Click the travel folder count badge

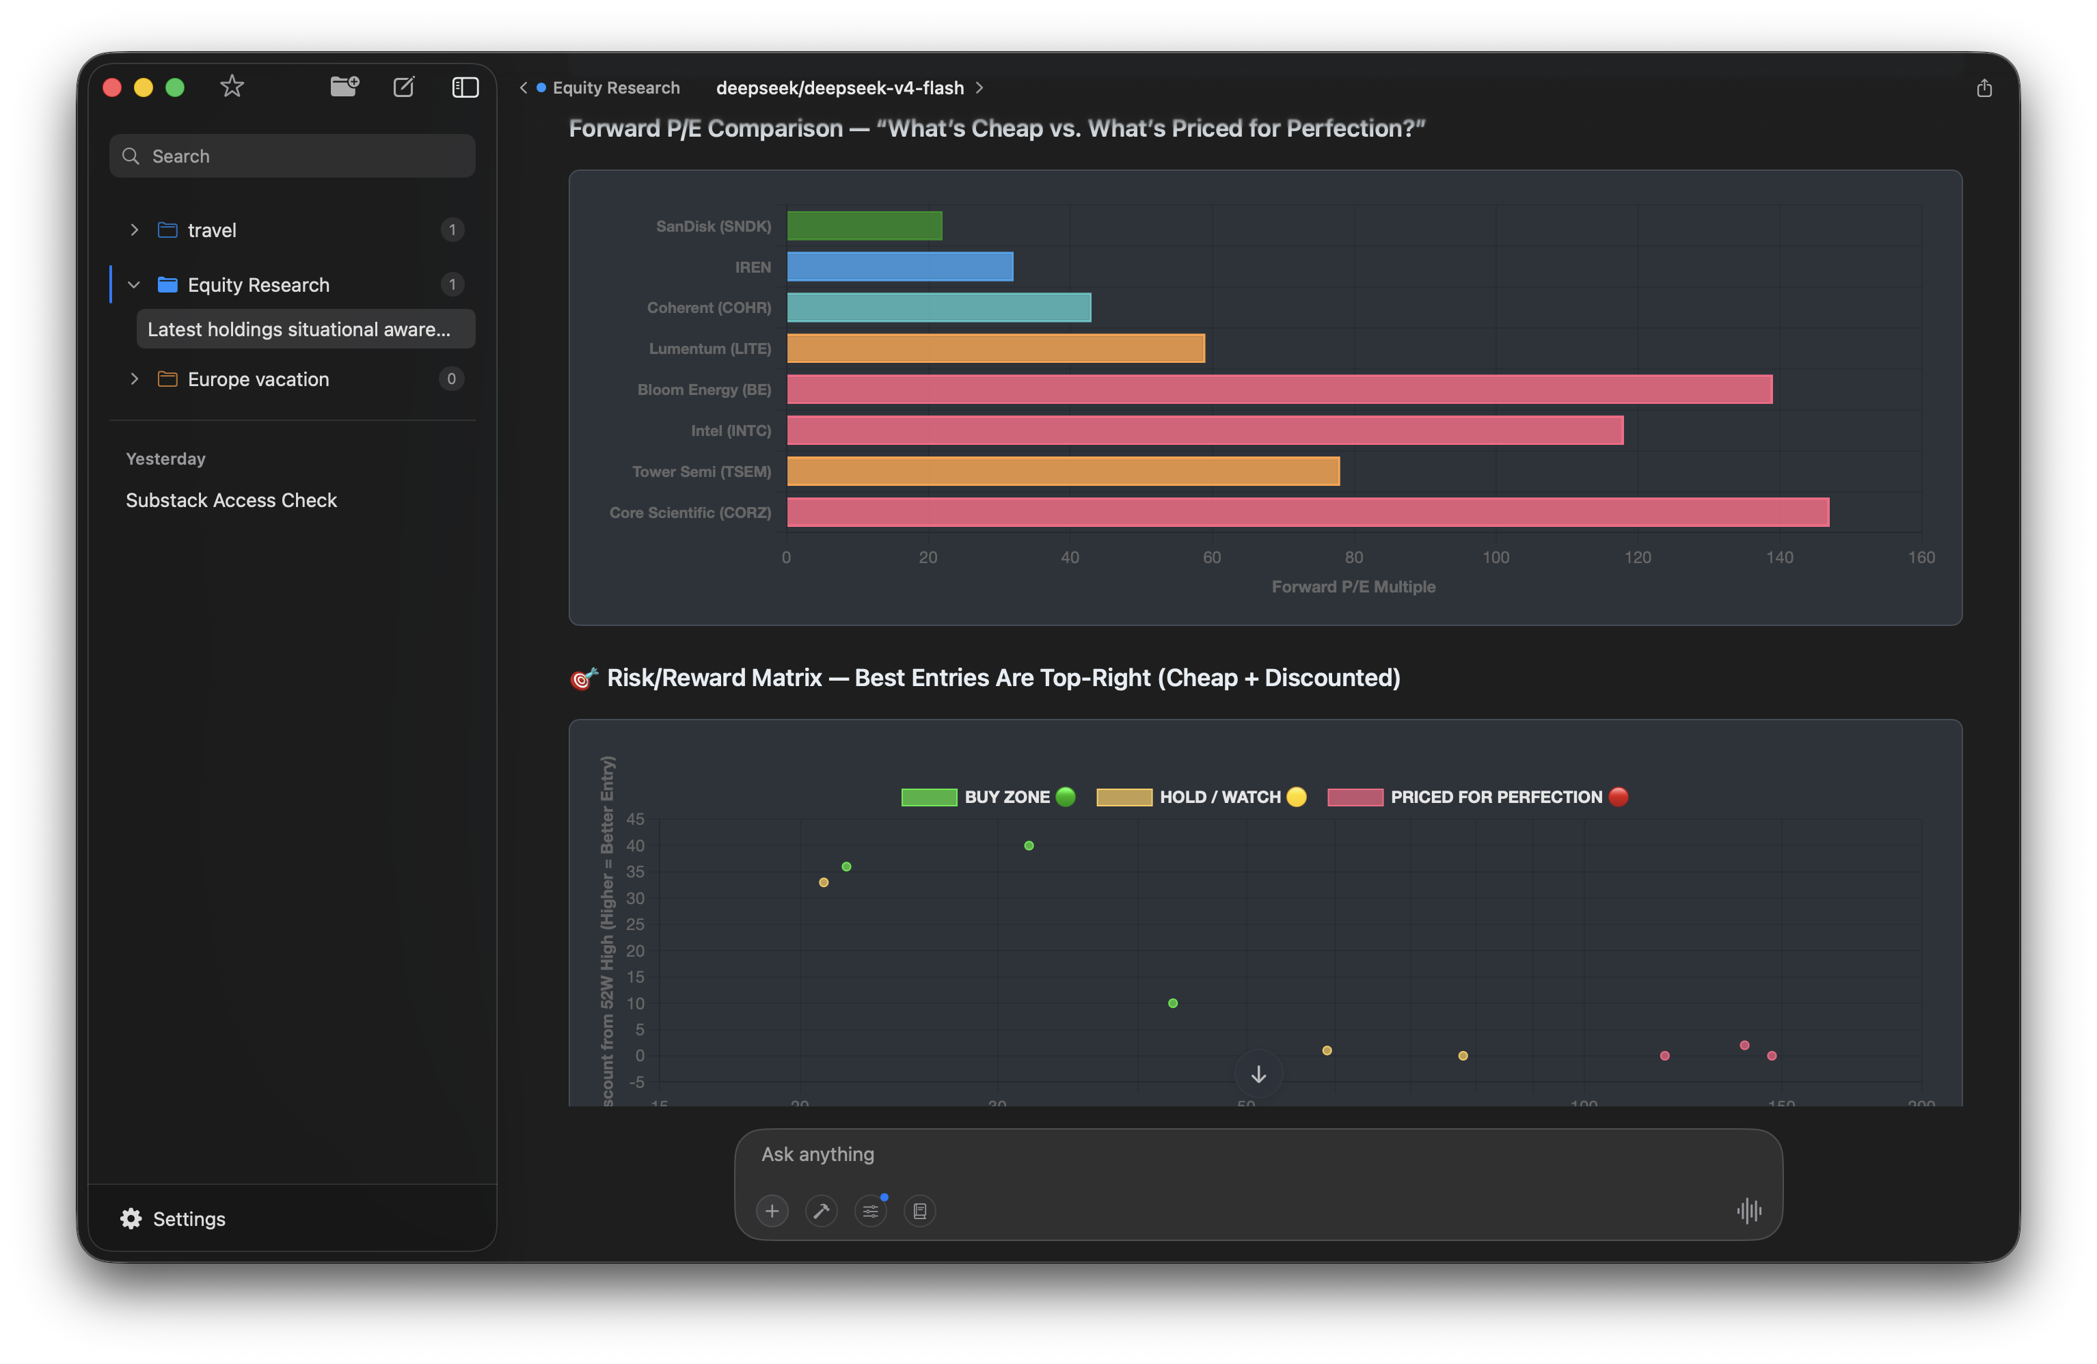(x=452, y=230)
